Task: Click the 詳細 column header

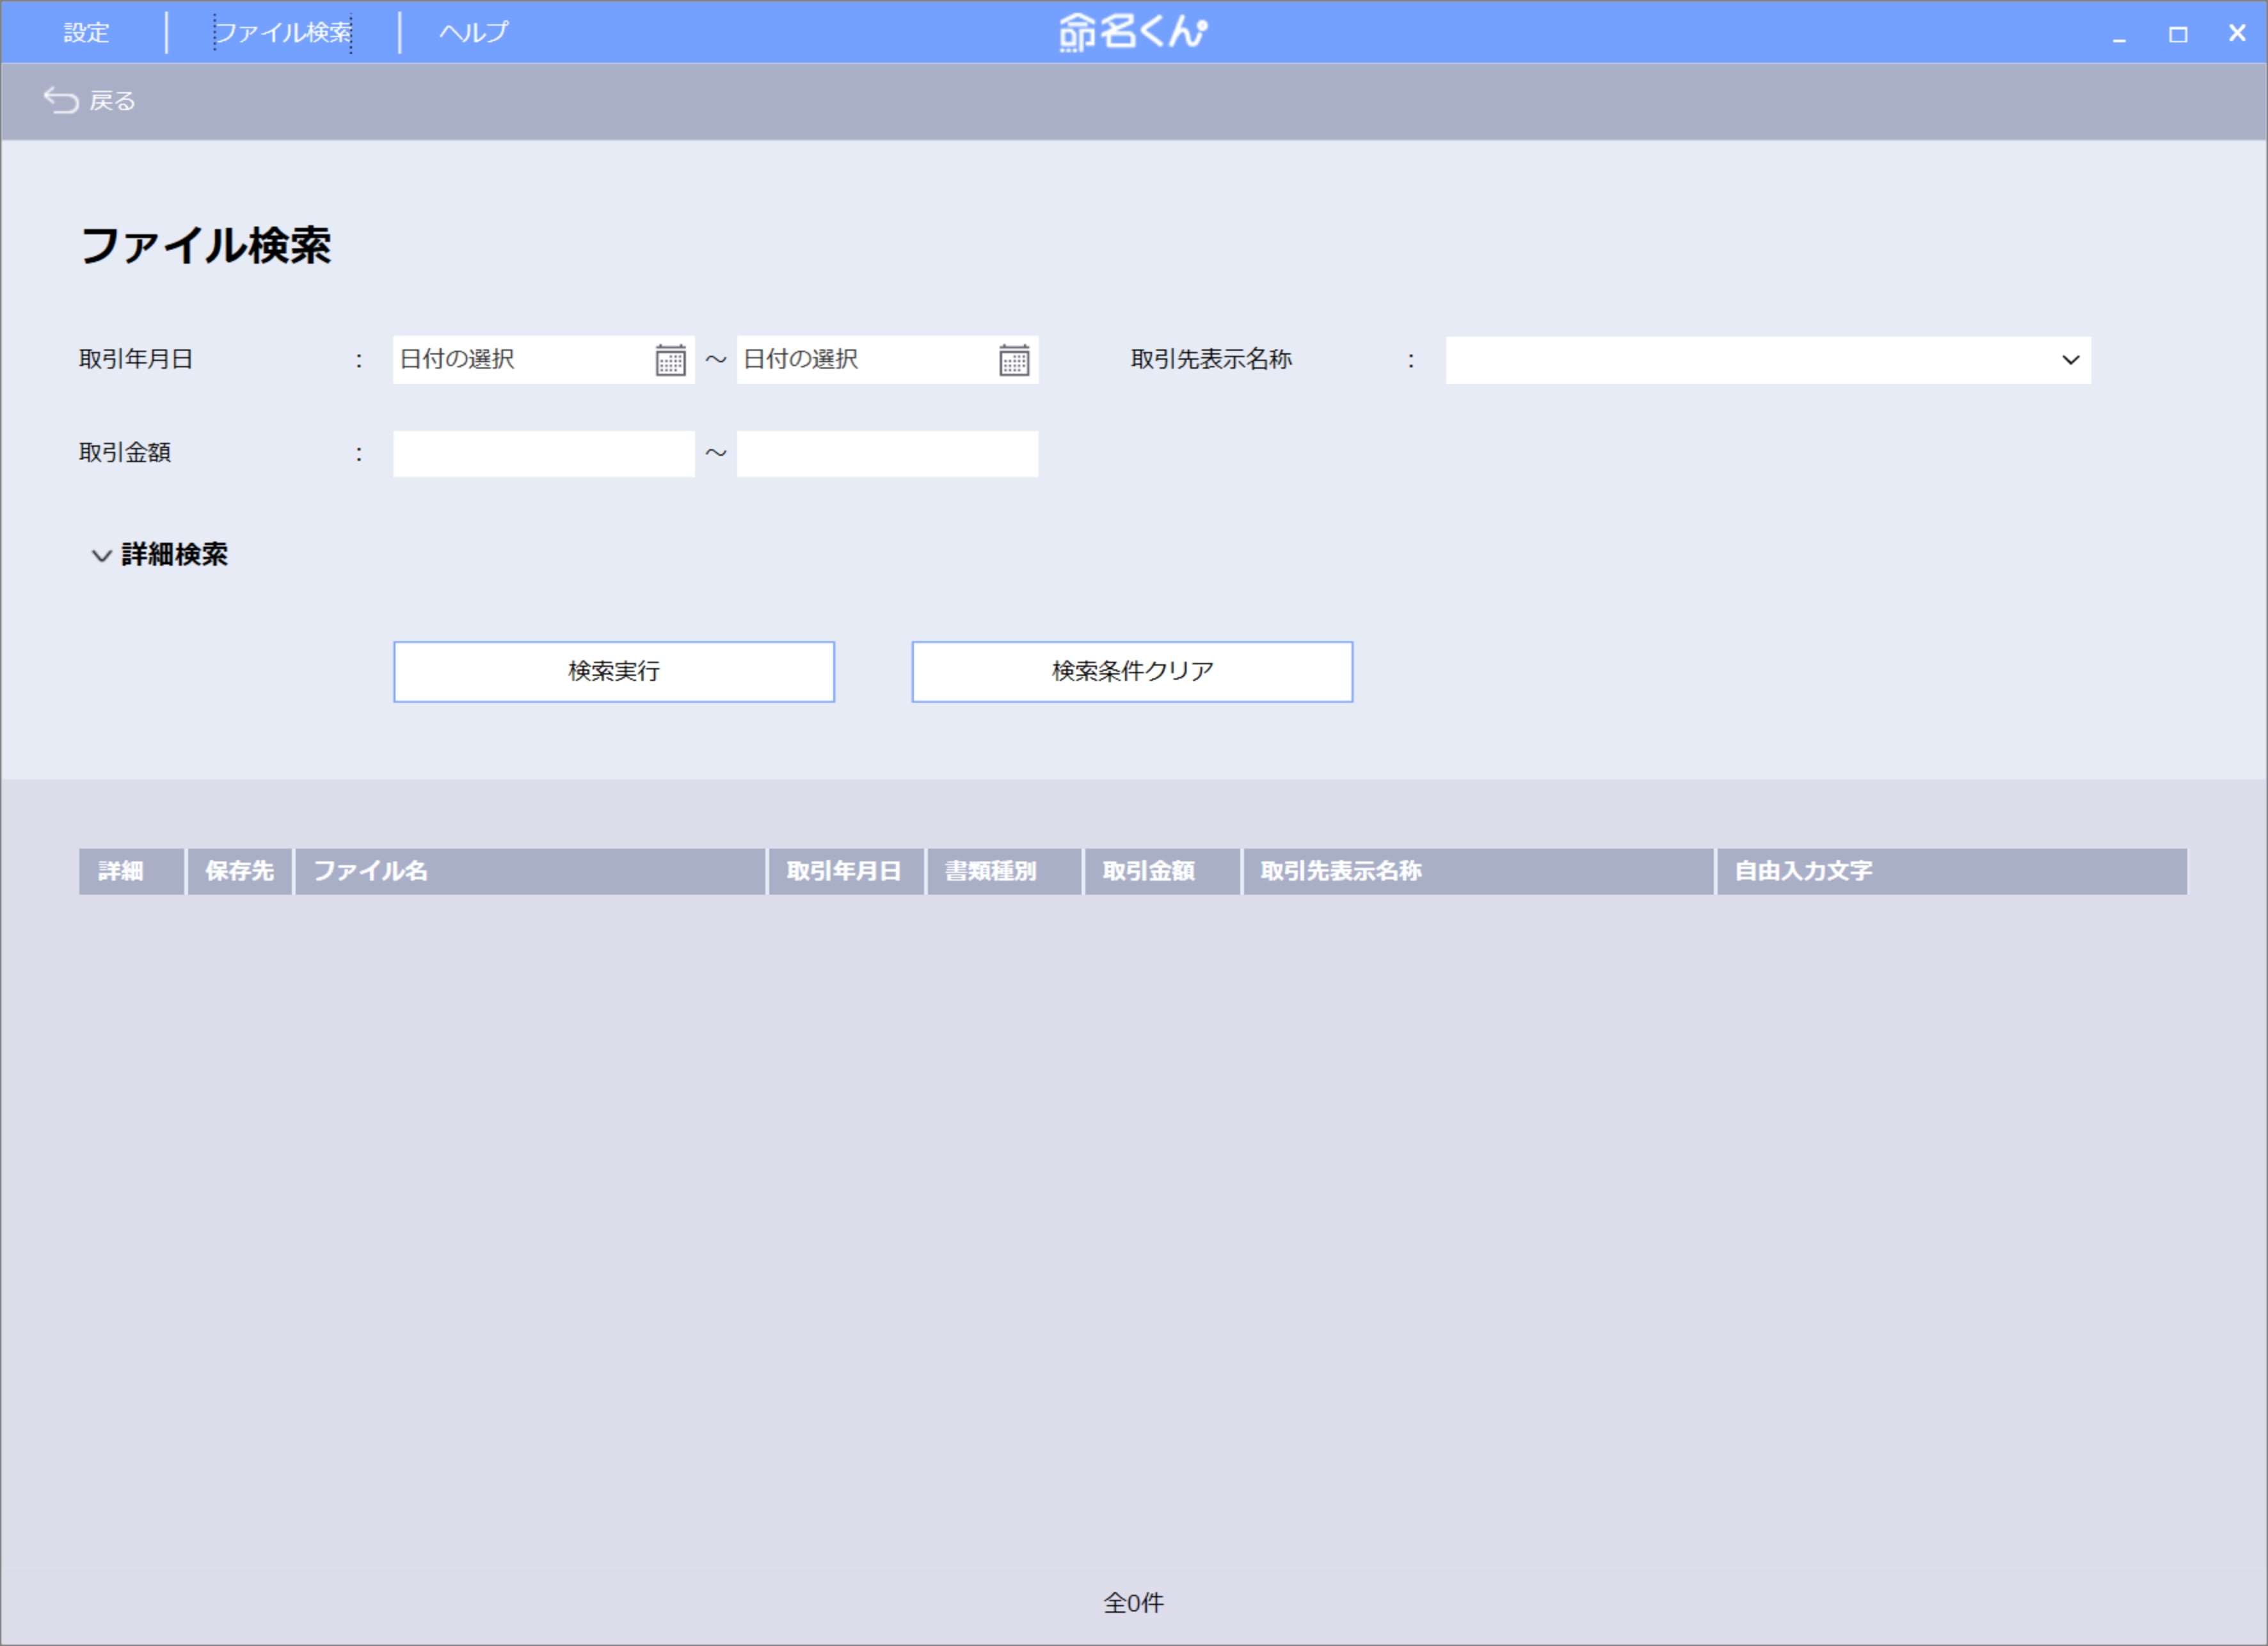Action: point(132,871)
